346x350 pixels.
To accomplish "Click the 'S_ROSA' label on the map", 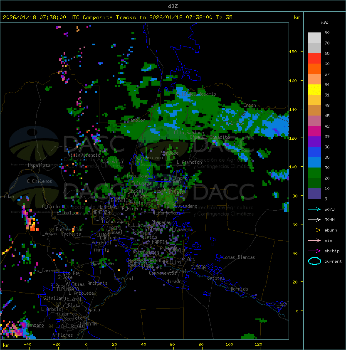I will coord(198,267).
